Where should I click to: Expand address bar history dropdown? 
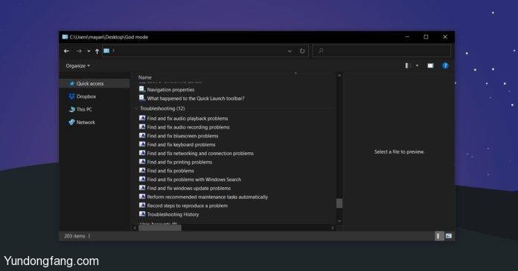point(290,51)
